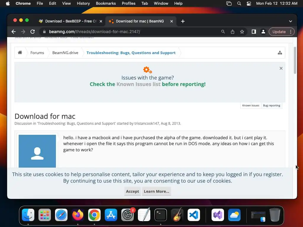Open the weather cloud app in dock
Image resolution: width=303 pixels, height=227 pixels.
click(234, 215)
